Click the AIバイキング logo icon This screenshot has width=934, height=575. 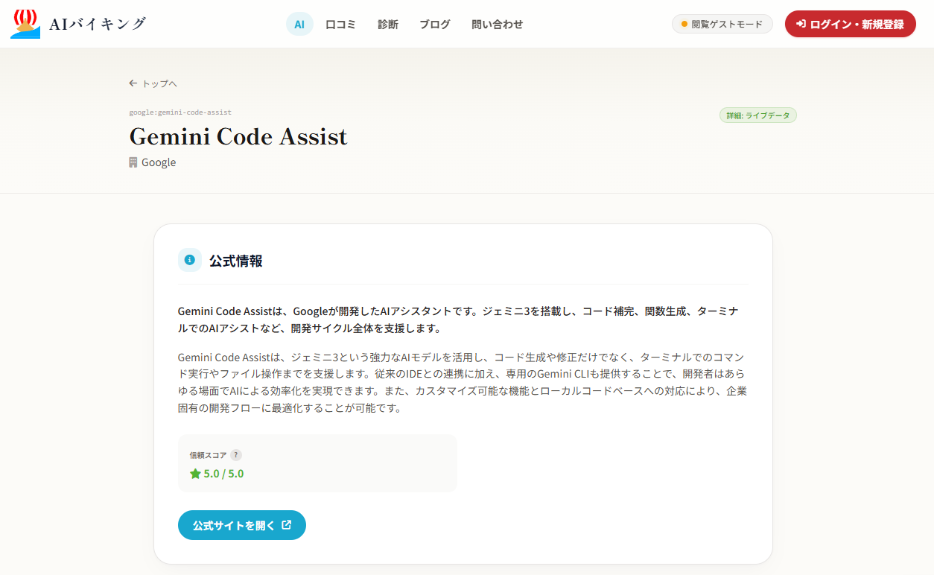pos(25,24)
